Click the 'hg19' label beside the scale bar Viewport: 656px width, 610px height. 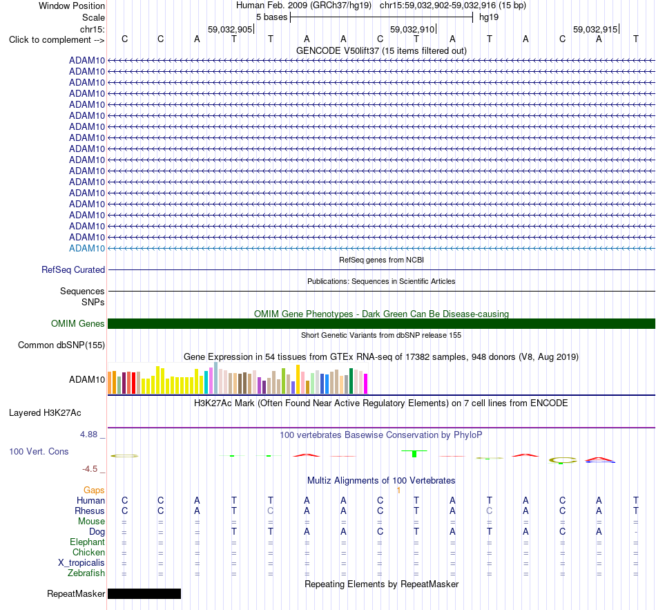click(489, 17)
